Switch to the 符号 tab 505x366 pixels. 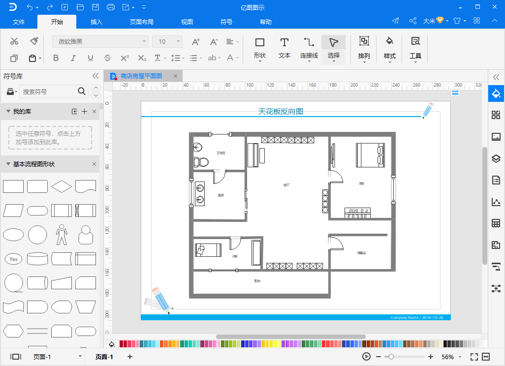point(226,22)
